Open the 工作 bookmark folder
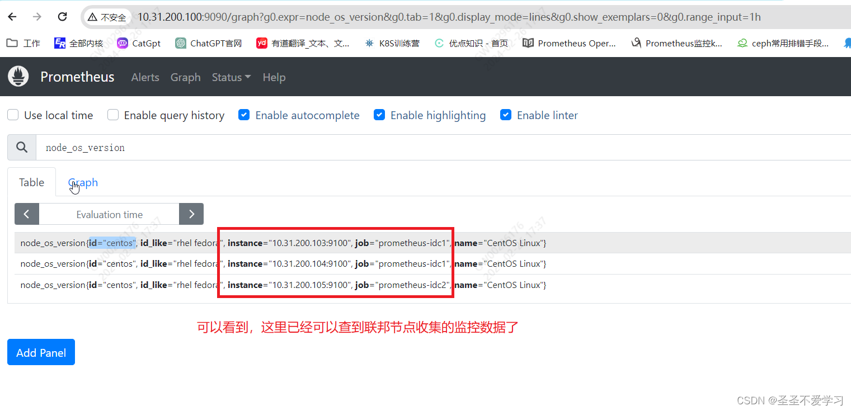The height and width of the screenshot is (411, 851). (x=24, y=43)
